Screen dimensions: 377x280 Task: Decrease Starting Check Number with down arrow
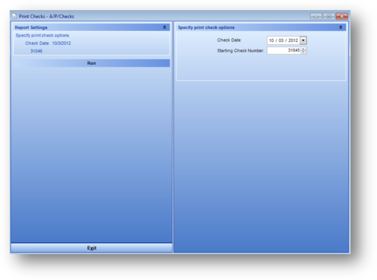point(304,52)
